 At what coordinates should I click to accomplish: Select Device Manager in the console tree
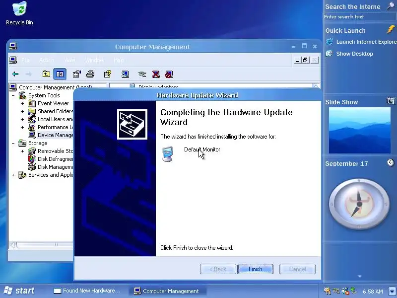[x=55, y=135]
